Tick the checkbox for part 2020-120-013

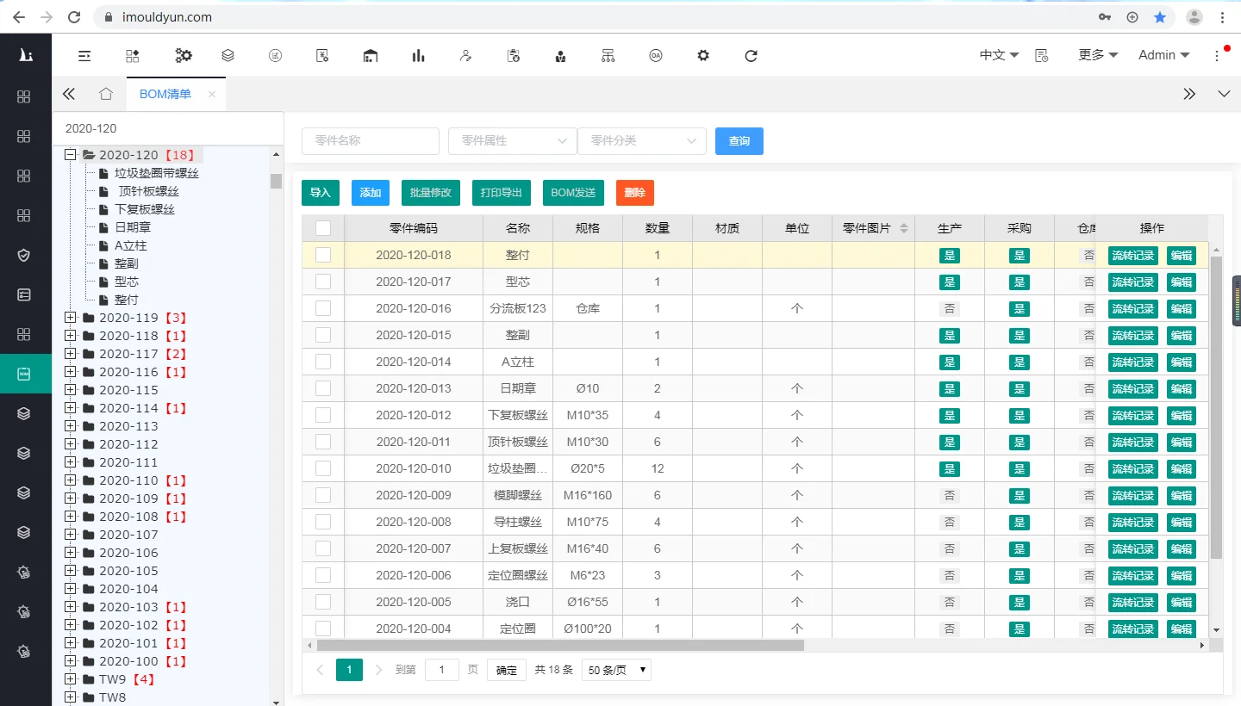coord(323,388)
